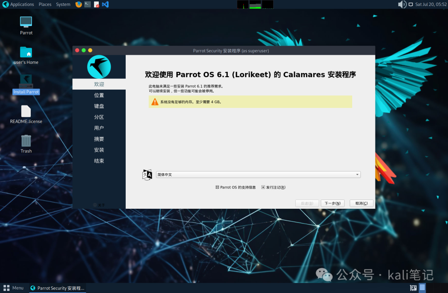
Task: Click the 后退(B) back button
Action: click(307, 203)
